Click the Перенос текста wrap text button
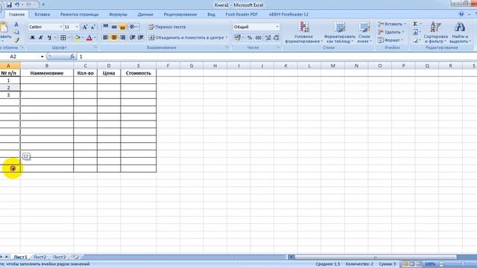Image resolution: width=477 pixels, height=268 pixels. coord(167,27)
